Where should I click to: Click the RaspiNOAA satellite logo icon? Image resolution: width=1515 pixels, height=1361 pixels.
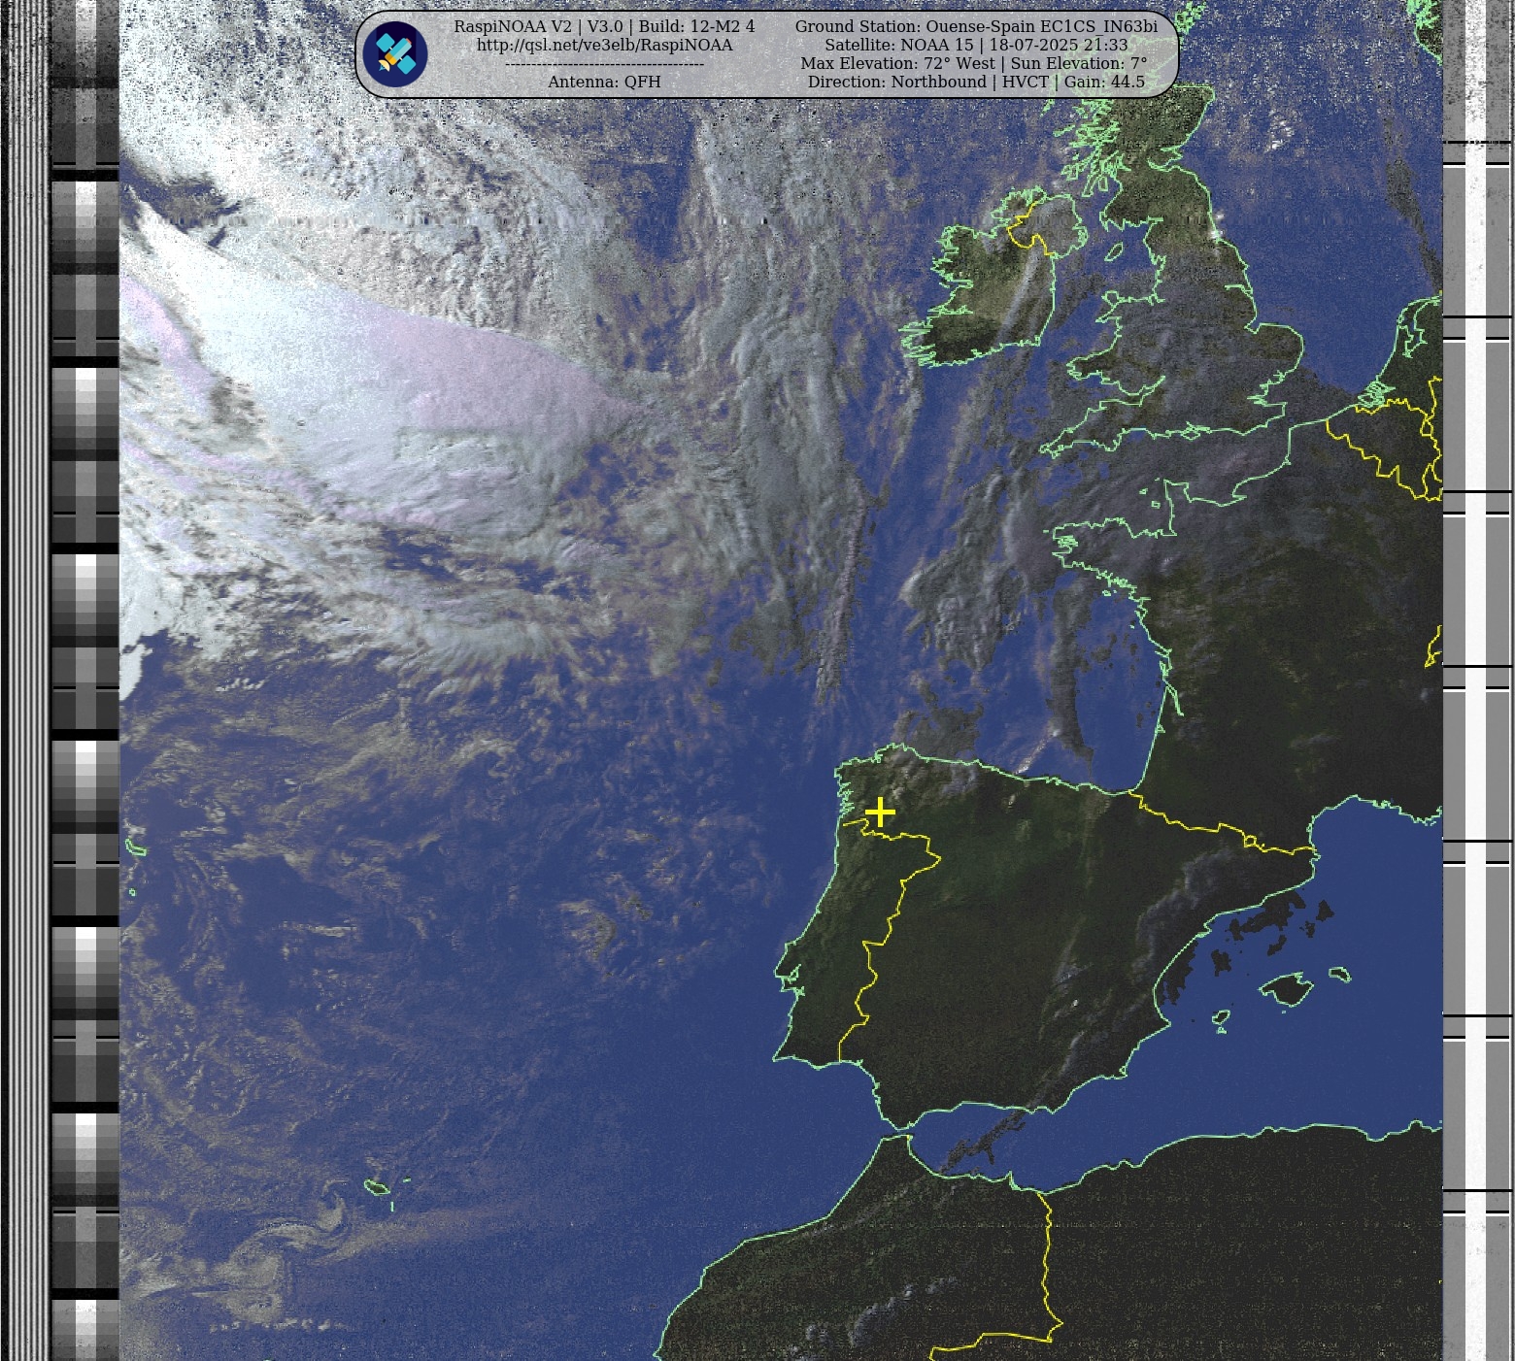(395, 54)
